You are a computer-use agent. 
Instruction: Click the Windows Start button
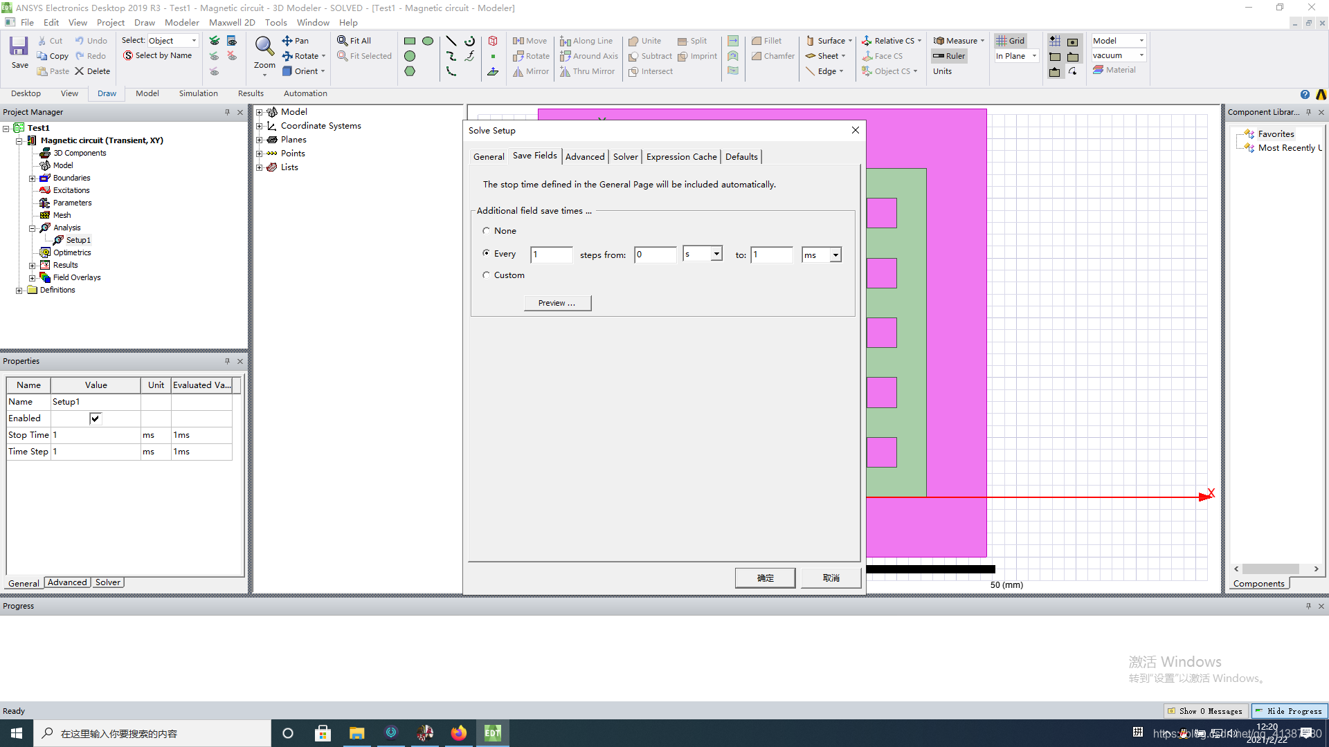[17, 733]
